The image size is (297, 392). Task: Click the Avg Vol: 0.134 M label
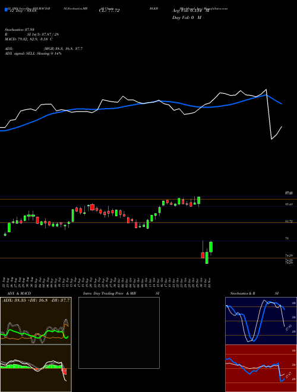click(x=191, y=11)
